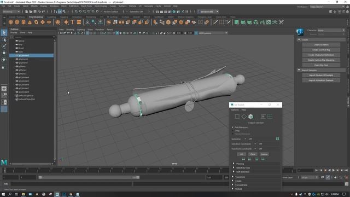
Task: Open the Symmetry Off dropdown in status line
Action: click(137, 11)
